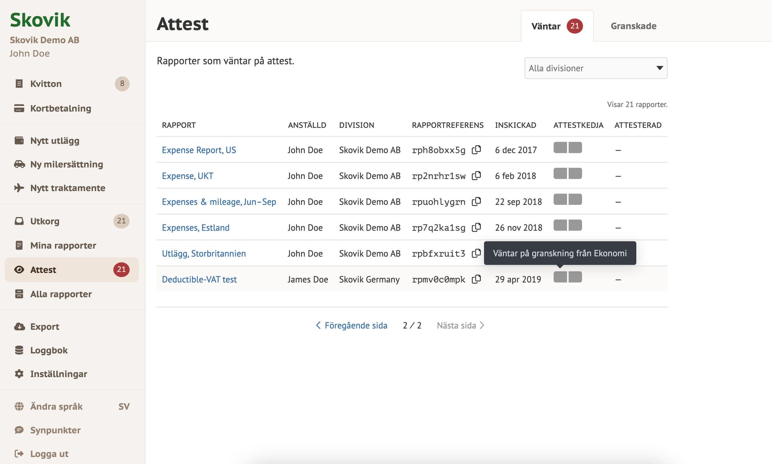Click the Ny milersättning car icon
Viewport: 772px width, 464px height.
(19, 164)
